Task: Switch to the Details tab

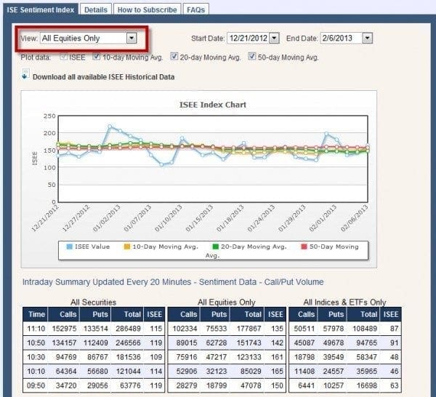Action: (x=95, y=10)
